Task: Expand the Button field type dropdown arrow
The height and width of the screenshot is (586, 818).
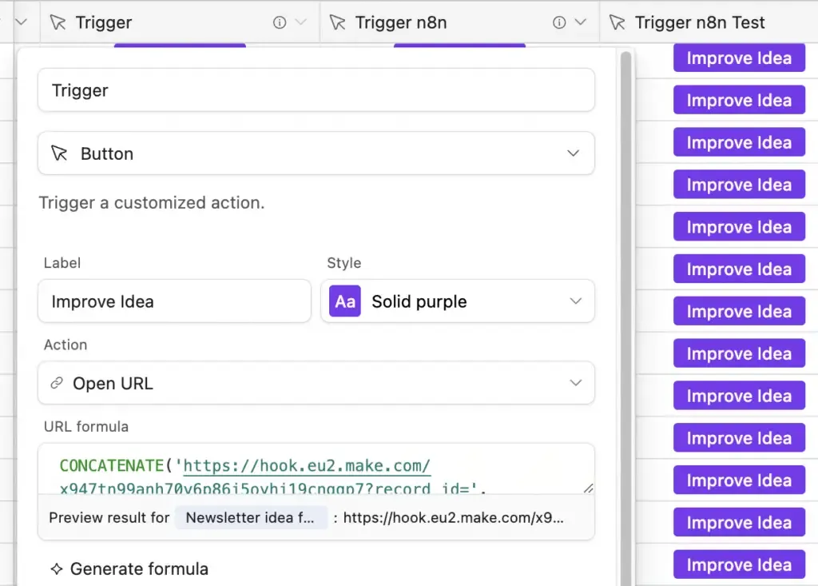Action: 573,153
